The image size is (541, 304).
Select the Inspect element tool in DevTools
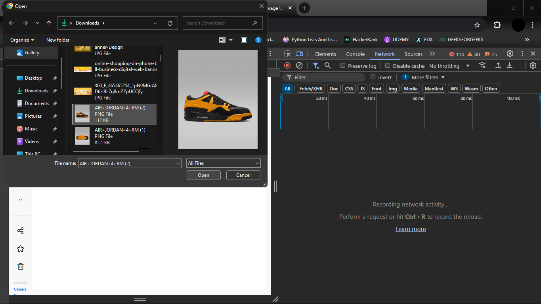287,54
